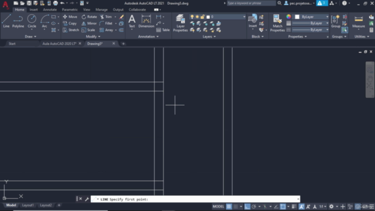Viewport: 375px width, 211px height.
Task: Open the annotation scale 1:1 dropdown
Action: click(x=323, y=206)
